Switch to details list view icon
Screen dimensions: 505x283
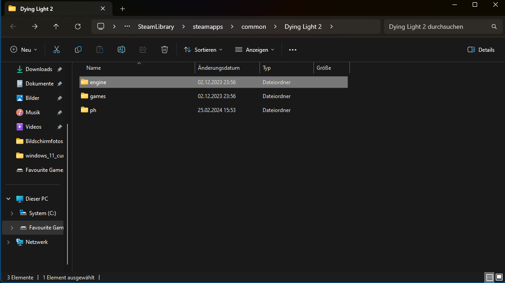[x=490, y=277]
